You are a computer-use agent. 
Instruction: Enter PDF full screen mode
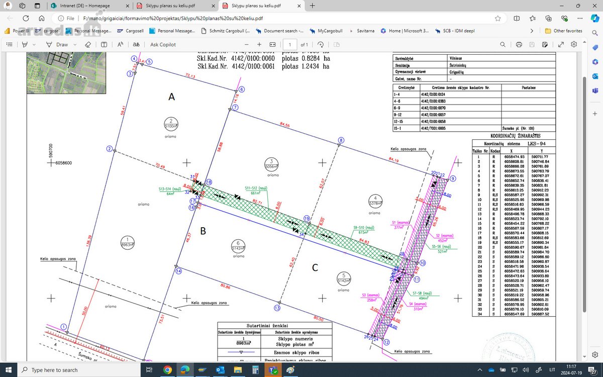560,44
